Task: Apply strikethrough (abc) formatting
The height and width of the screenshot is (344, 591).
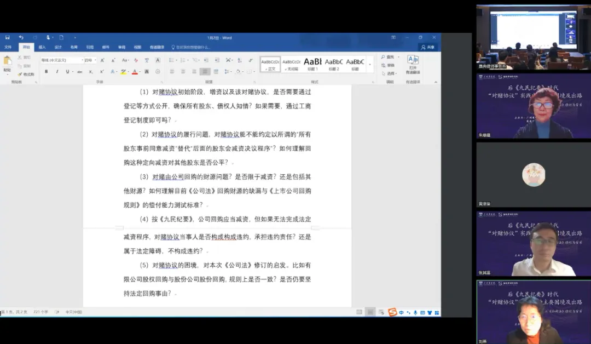Action: point(79,71)
